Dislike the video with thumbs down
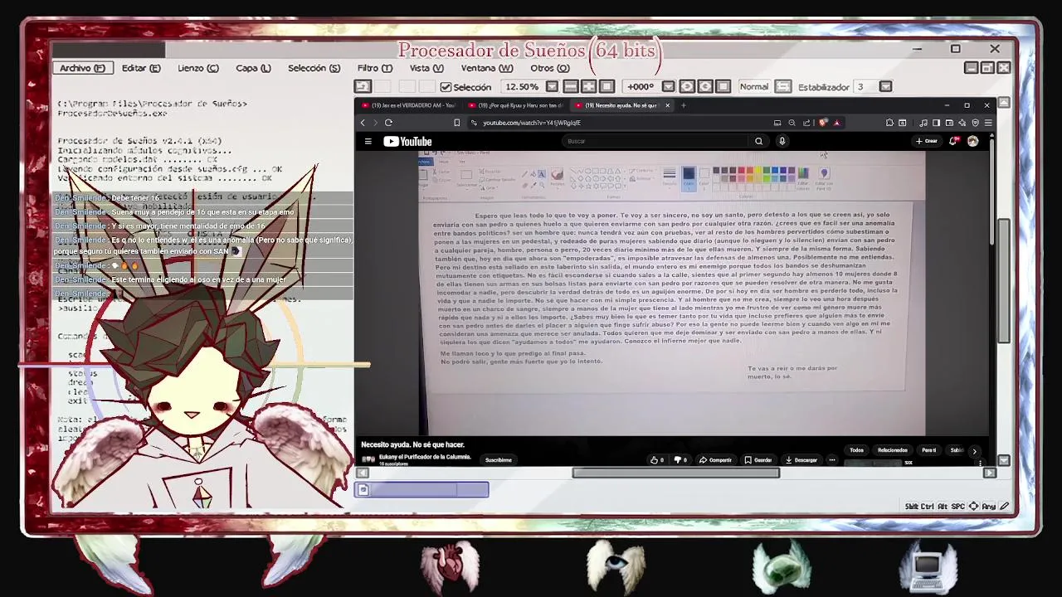 pos(680,459)
